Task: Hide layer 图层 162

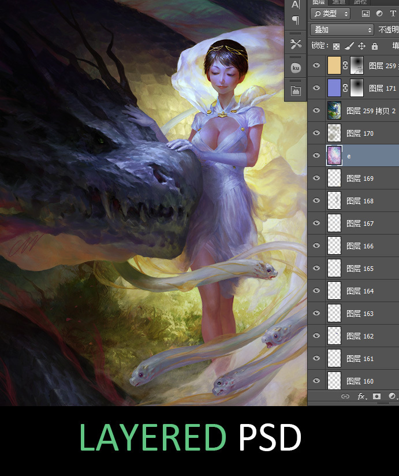Action: pyautogui.click(x=316, y=336)
